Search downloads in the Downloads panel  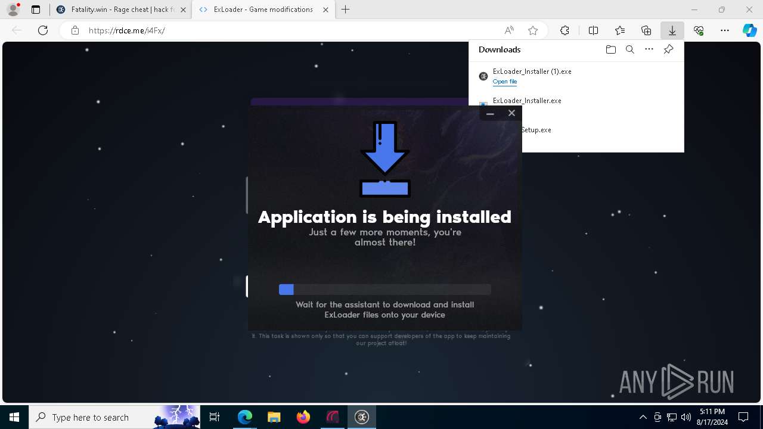click(630, 49)
